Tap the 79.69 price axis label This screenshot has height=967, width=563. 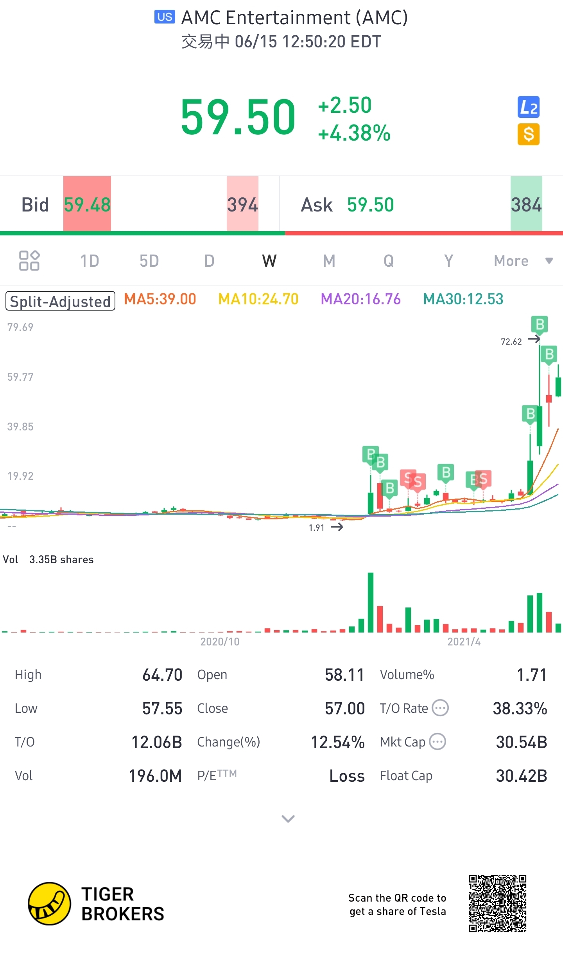click(20, 327)
